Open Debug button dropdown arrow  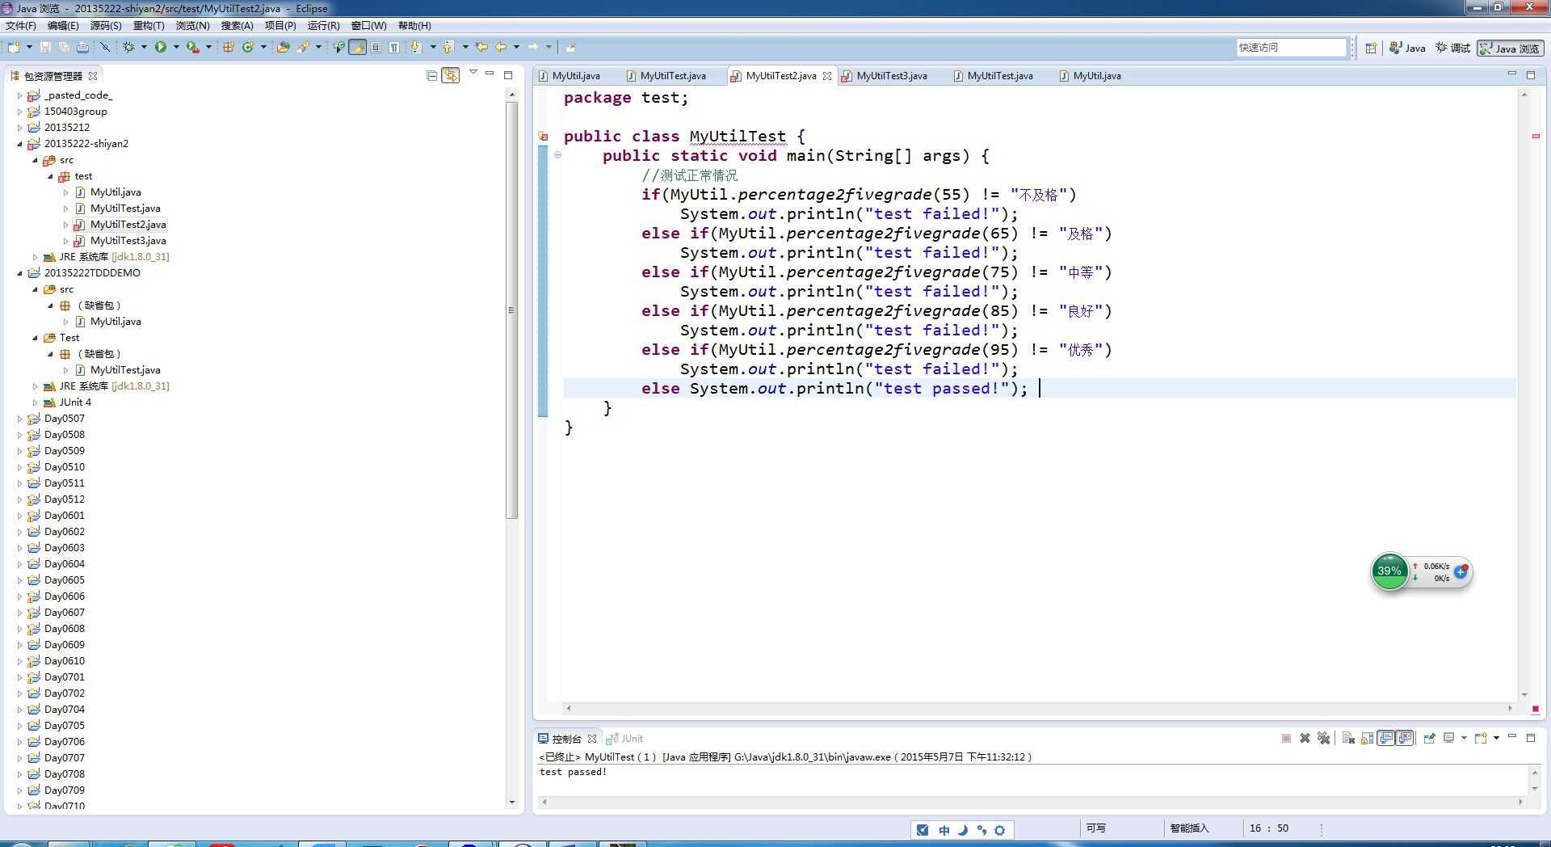[144, 48]
